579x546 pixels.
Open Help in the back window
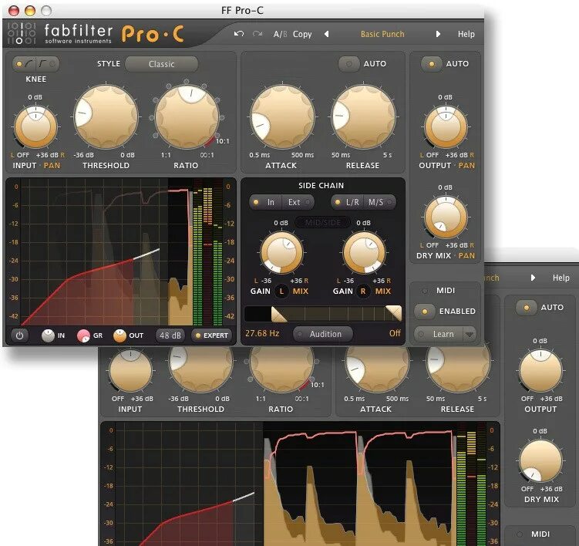[x=561, y=278]
